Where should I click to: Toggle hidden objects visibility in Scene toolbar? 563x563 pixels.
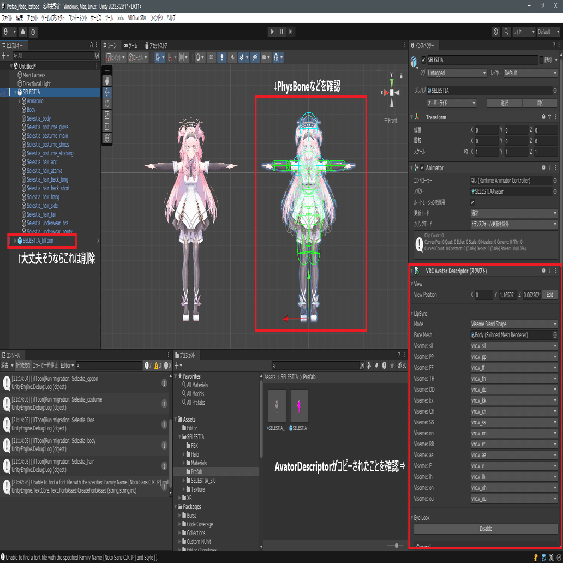coord(255,57)
